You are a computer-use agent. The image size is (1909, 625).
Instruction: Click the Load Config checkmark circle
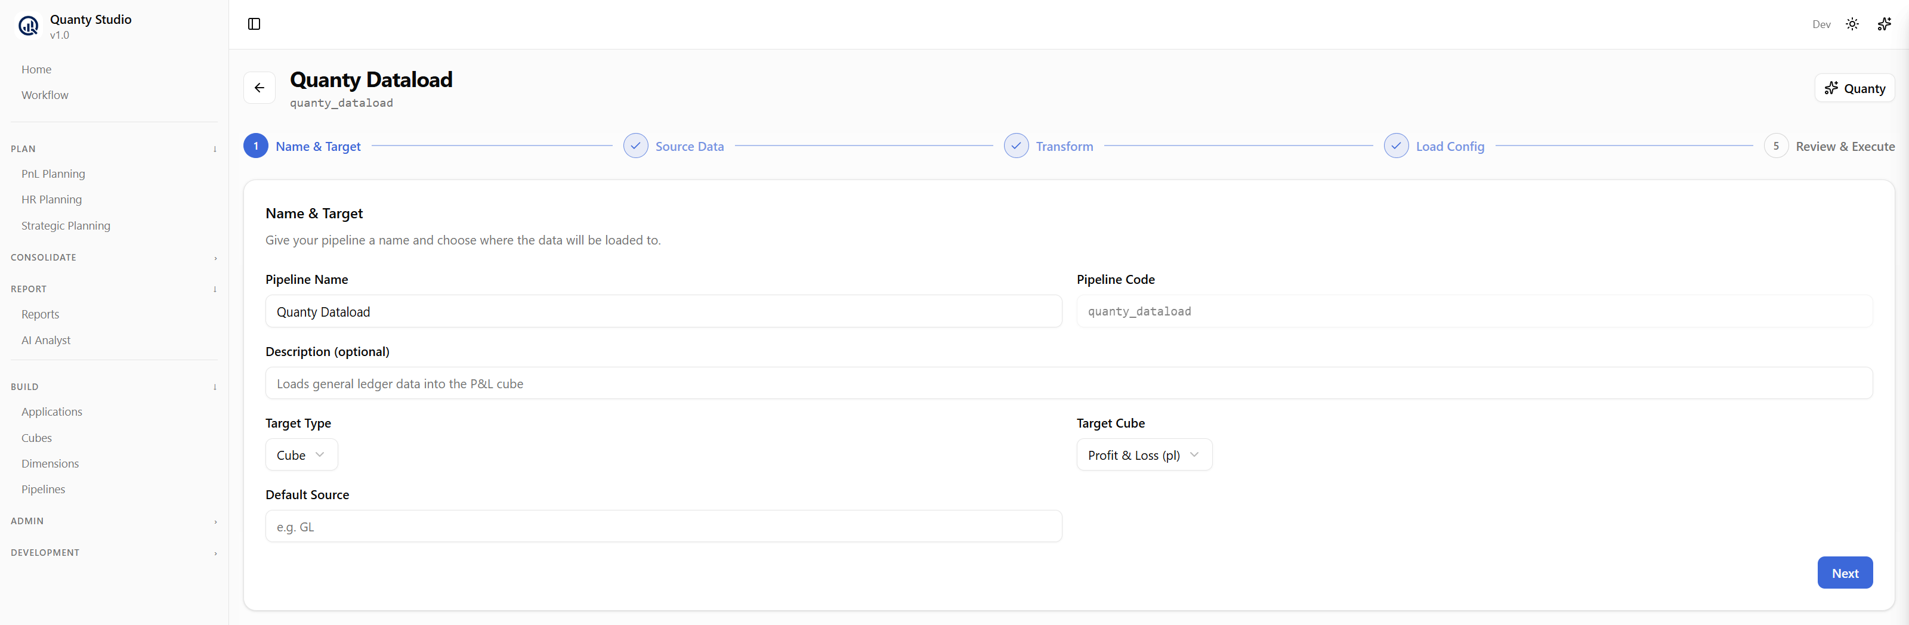(1396, 146)
